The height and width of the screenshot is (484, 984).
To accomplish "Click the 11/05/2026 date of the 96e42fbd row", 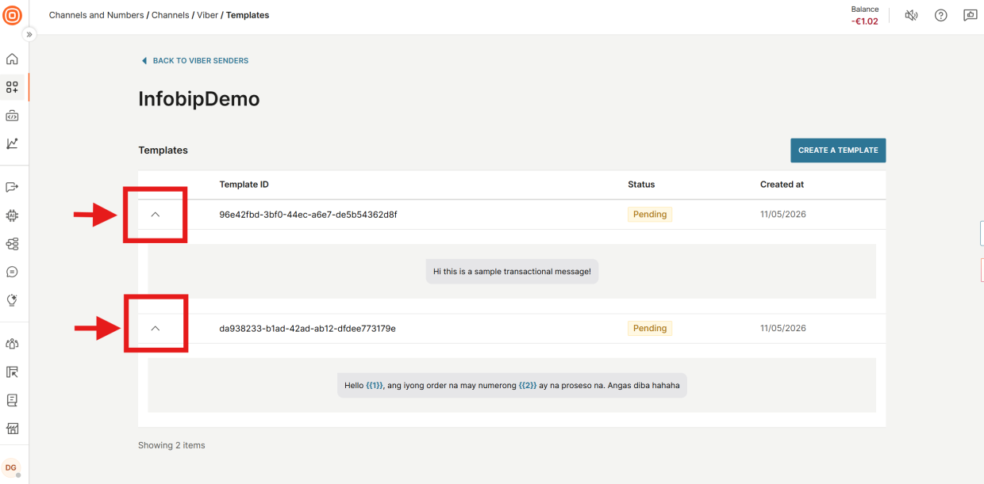I will 782,215.
